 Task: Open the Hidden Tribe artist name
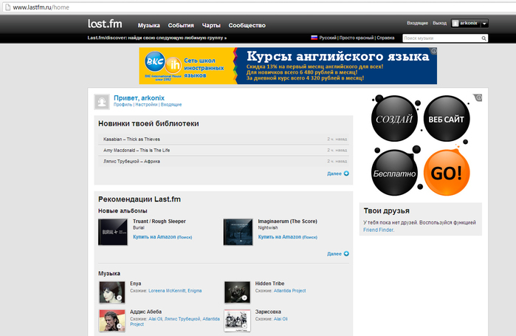[270, 284]
